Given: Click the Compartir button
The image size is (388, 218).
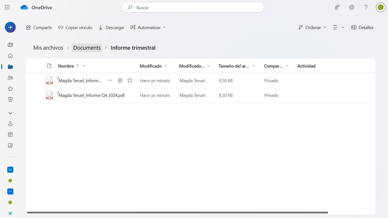Looking at the screenshot, I should pos(39,27).
